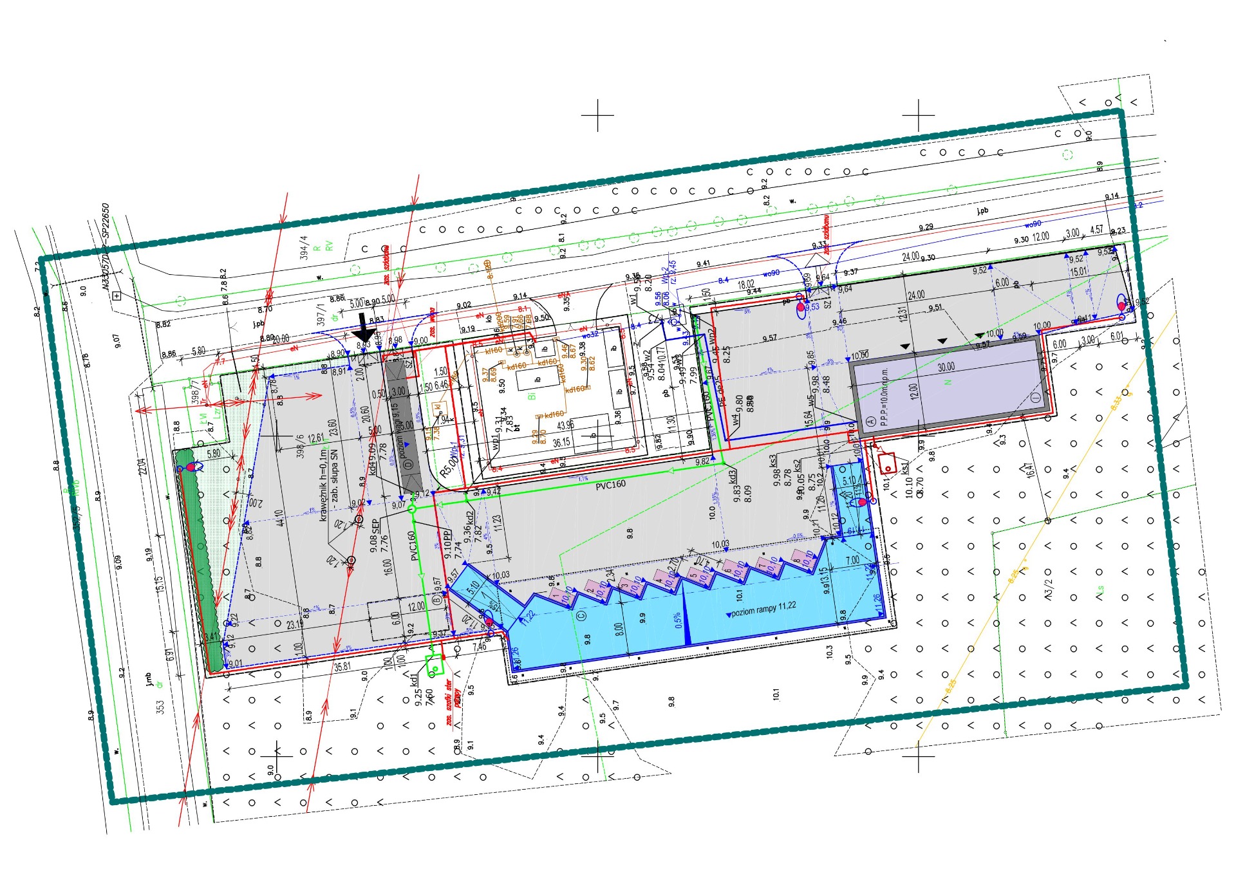Click the 'P.P.P.=10.0mnp.m.' building label
Viewport: 1236px width, 874px height.
click(885, 398)
